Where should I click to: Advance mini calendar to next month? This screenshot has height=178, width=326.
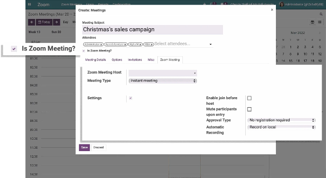tap(319, 33)
